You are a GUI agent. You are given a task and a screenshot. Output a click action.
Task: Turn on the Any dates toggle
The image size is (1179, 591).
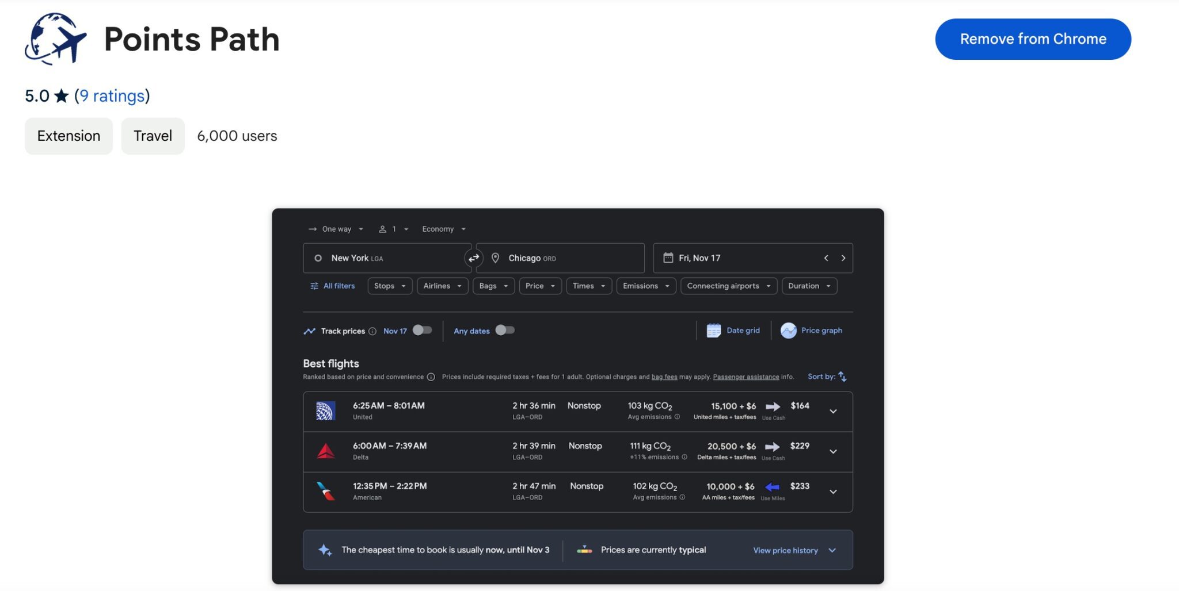click(505, 331)
